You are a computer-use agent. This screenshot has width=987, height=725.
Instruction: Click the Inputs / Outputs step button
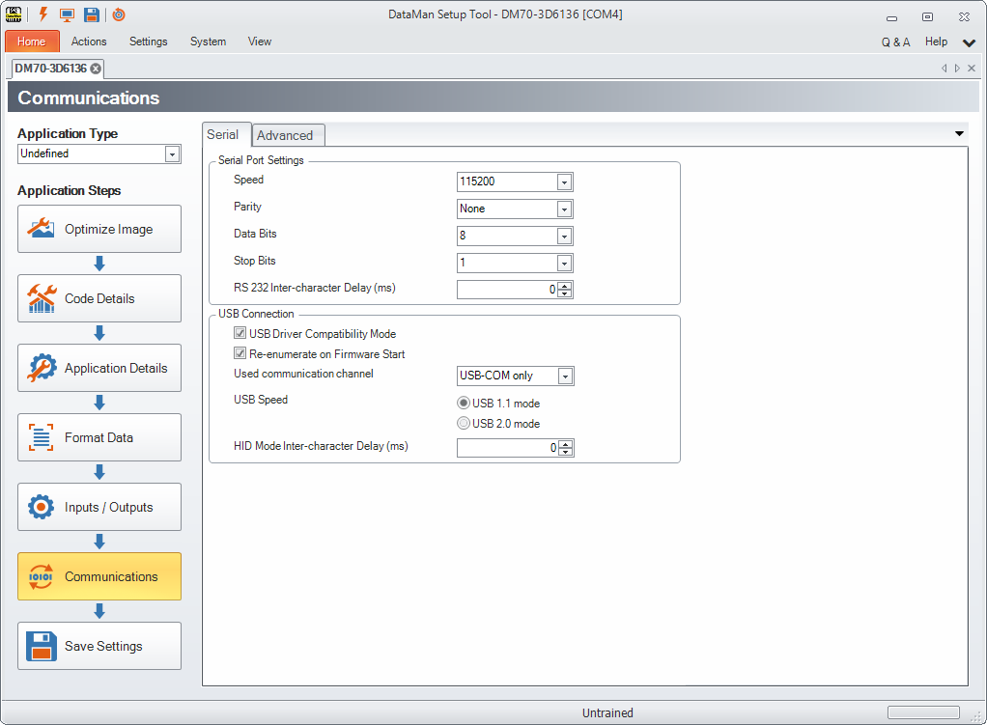pos(99,507)
